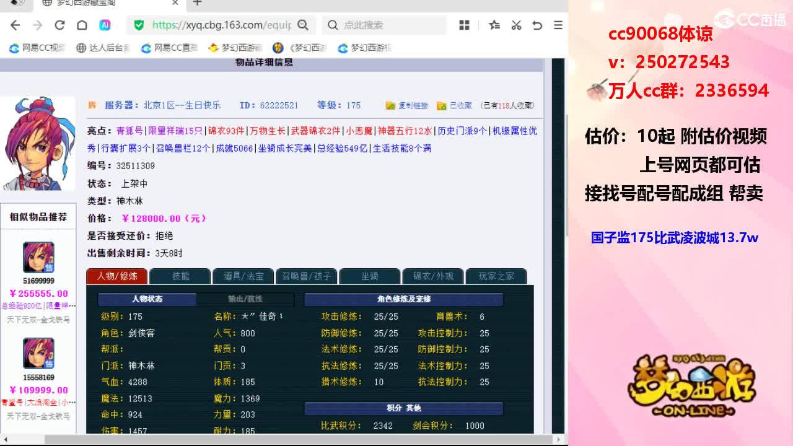
Task: Click the 复制链接 copy link button
Action: tap(407, 105)
